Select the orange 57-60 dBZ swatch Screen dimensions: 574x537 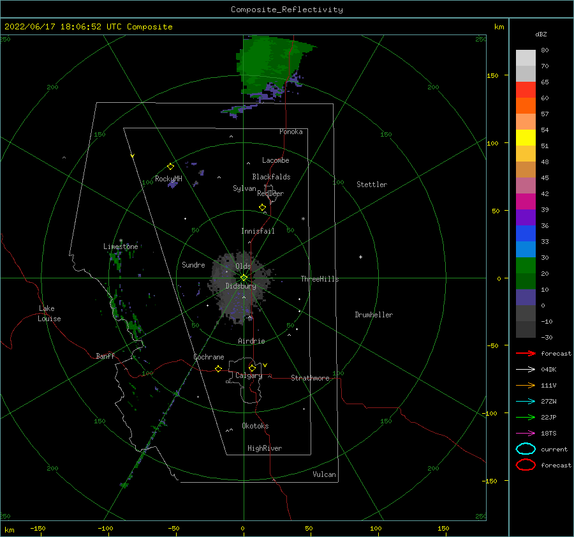point(526,106)
